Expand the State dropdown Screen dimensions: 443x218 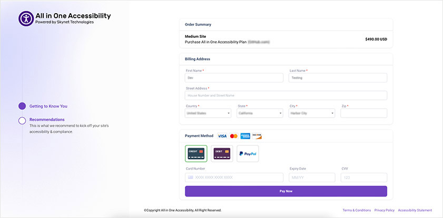tap(260, 113)
